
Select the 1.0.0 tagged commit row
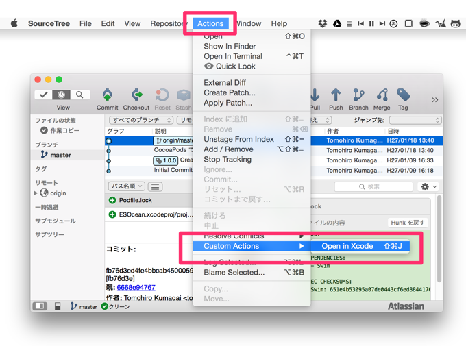click(273, 160)
